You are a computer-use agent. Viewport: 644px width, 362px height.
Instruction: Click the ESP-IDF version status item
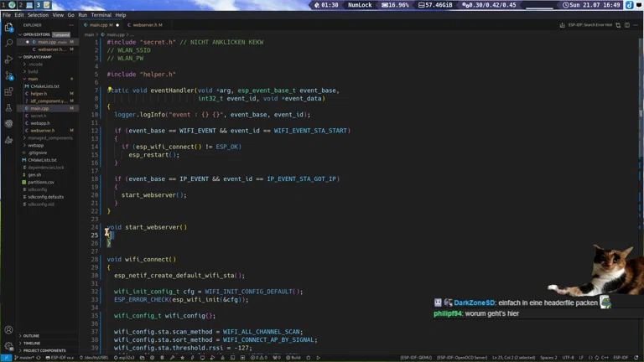60,358
